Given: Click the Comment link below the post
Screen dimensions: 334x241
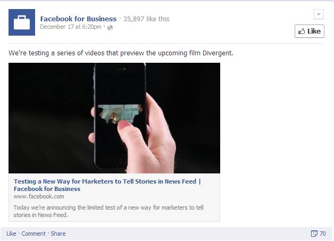Looking at the screenshot, I should click(x=34, y=234).
